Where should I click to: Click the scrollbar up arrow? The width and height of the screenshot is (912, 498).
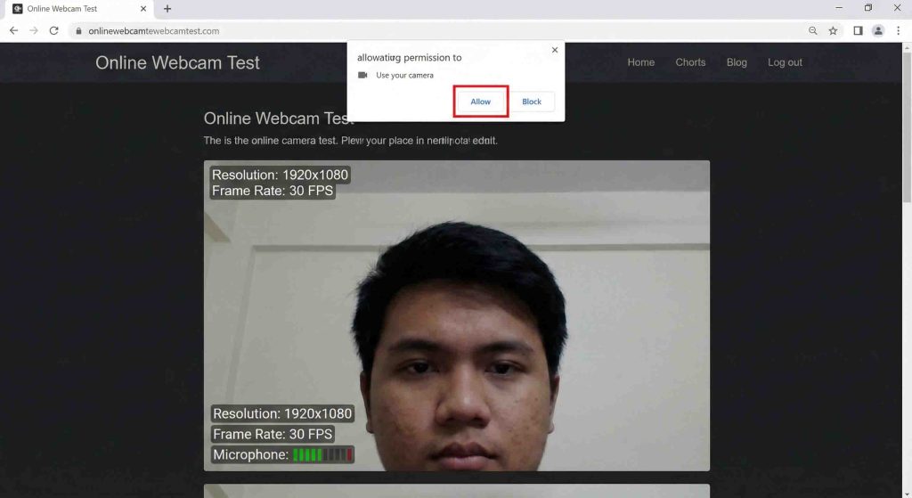[x=907, y=48]
